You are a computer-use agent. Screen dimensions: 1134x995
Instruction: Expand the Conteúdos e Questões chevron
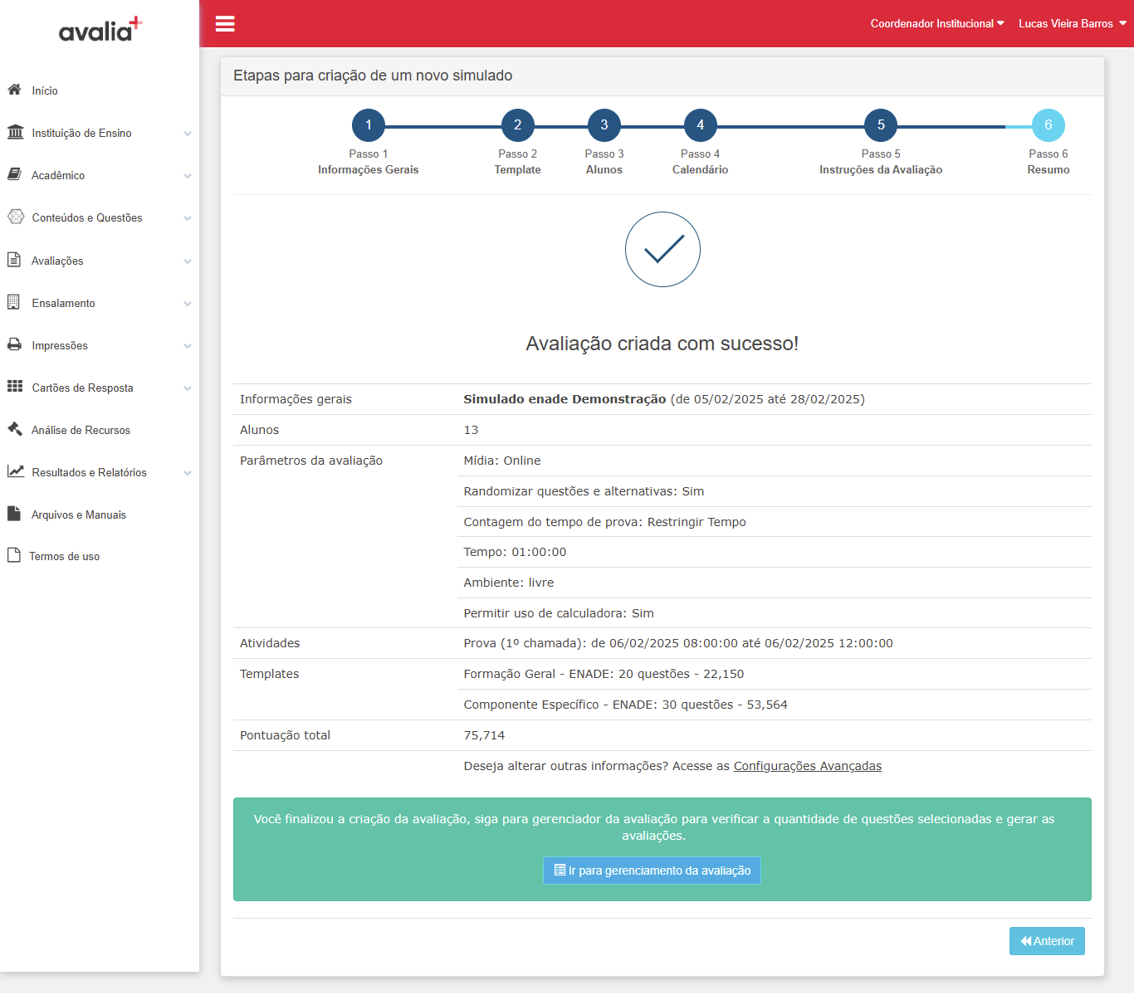(x=188, y=218)
